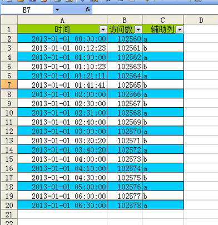The height and width of the screenshot is (225, 218).
Task: Click cell 2013-01-01 04:00:00
Action: [x=62, y=159]
